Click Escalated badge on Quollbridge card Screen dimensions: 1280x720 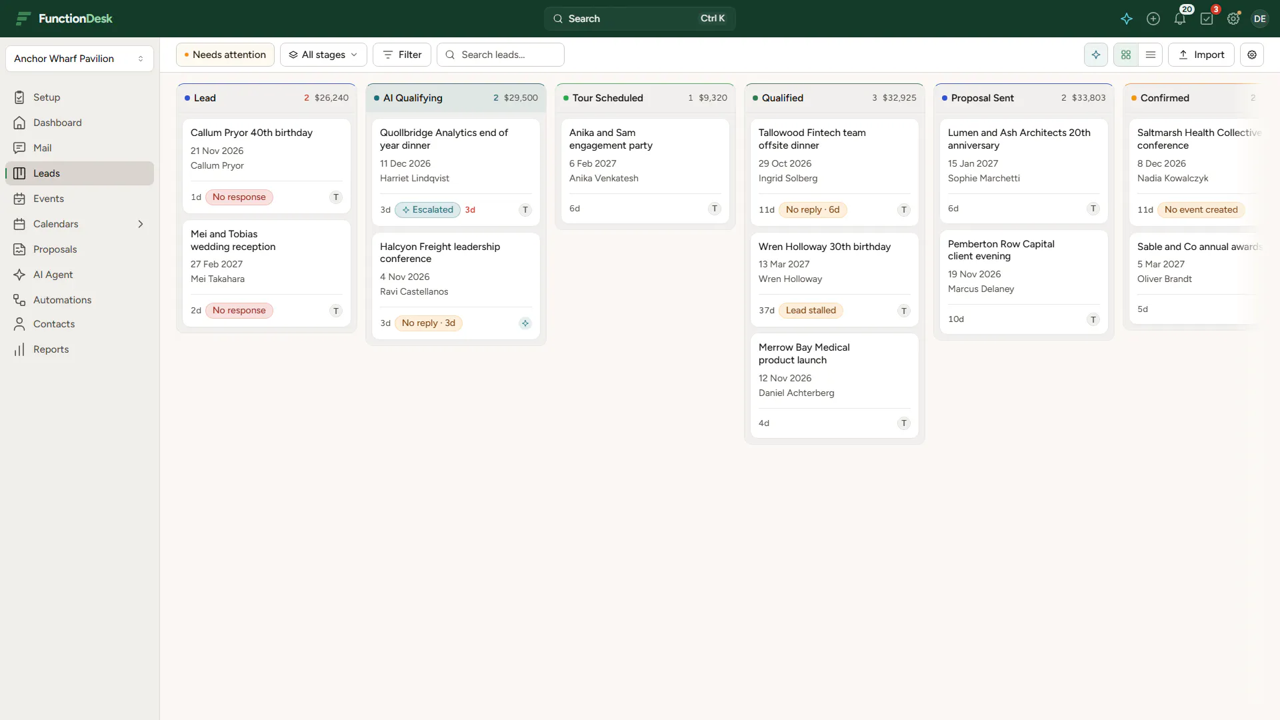pos(427,210)
